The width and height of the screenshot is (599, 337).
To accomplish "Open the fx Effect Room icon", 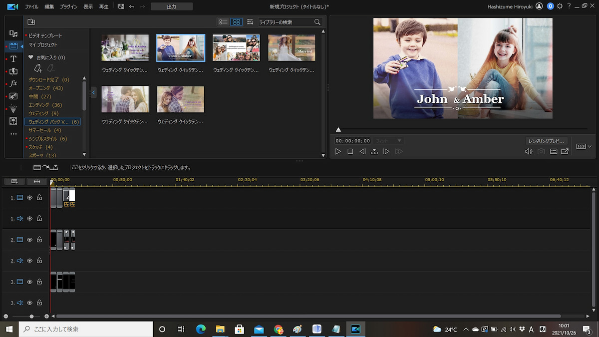I will 13,83.
